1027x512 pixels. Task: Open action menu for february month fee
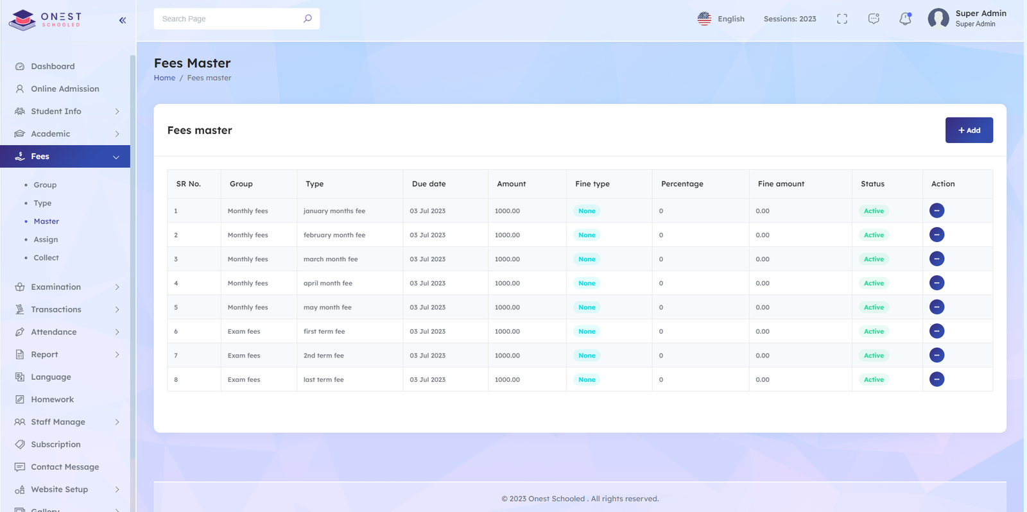[x=936, y=235]
